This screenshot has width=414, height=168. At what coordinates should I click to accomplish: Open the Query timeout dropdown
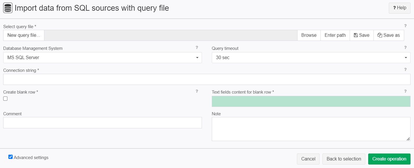pos(311,58)
